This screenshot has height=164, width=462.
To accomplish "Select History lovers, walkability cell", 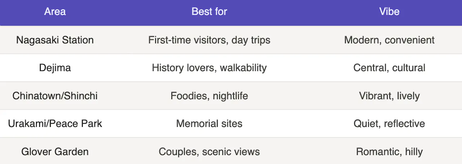I will [209, 68].
